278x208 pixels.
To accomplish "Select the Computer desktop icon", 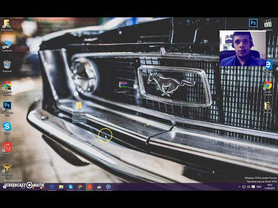I will (x=7, y=46).
